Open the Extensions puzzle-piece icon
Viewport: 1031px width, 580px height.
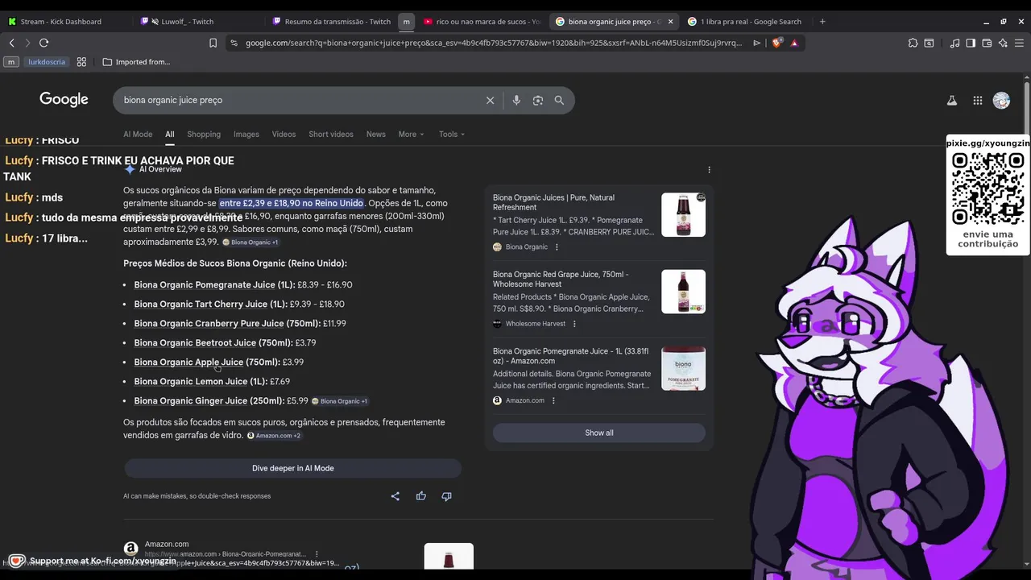click(913, 43)
